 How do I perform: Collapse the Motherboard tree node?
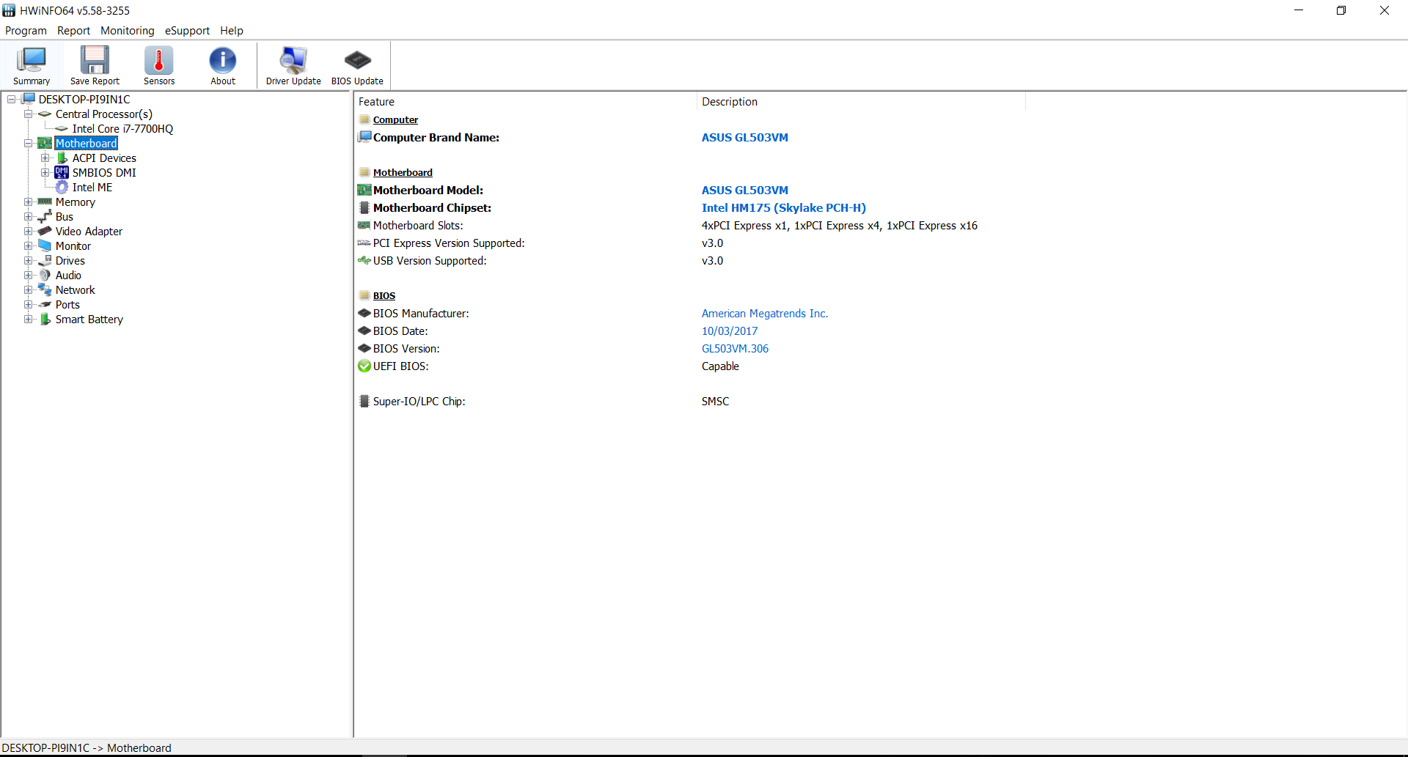pos(29,144)
